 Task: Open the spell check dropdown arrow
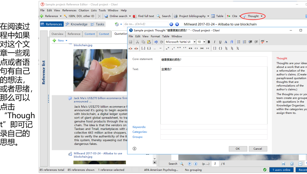267,42
